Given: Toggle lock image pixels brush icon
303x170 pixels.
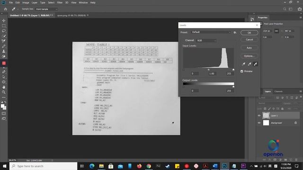Looking at the screenshot, I should pyautogui.click(x=269, y=109).
